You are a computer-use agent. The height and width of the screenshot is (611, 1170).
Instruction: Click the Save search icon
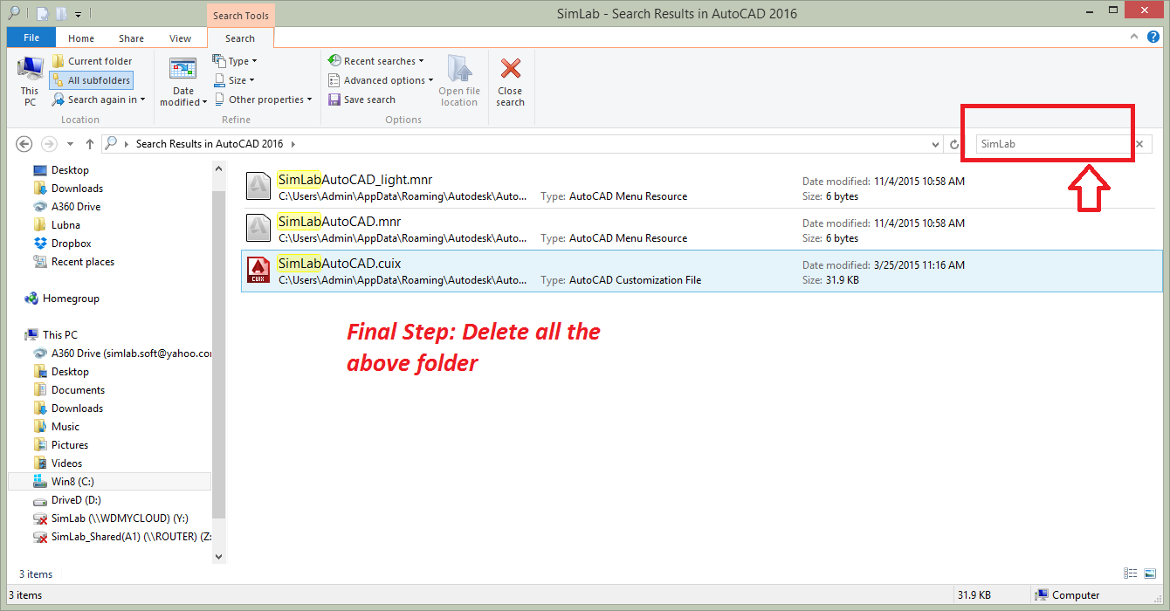[334, 100]
